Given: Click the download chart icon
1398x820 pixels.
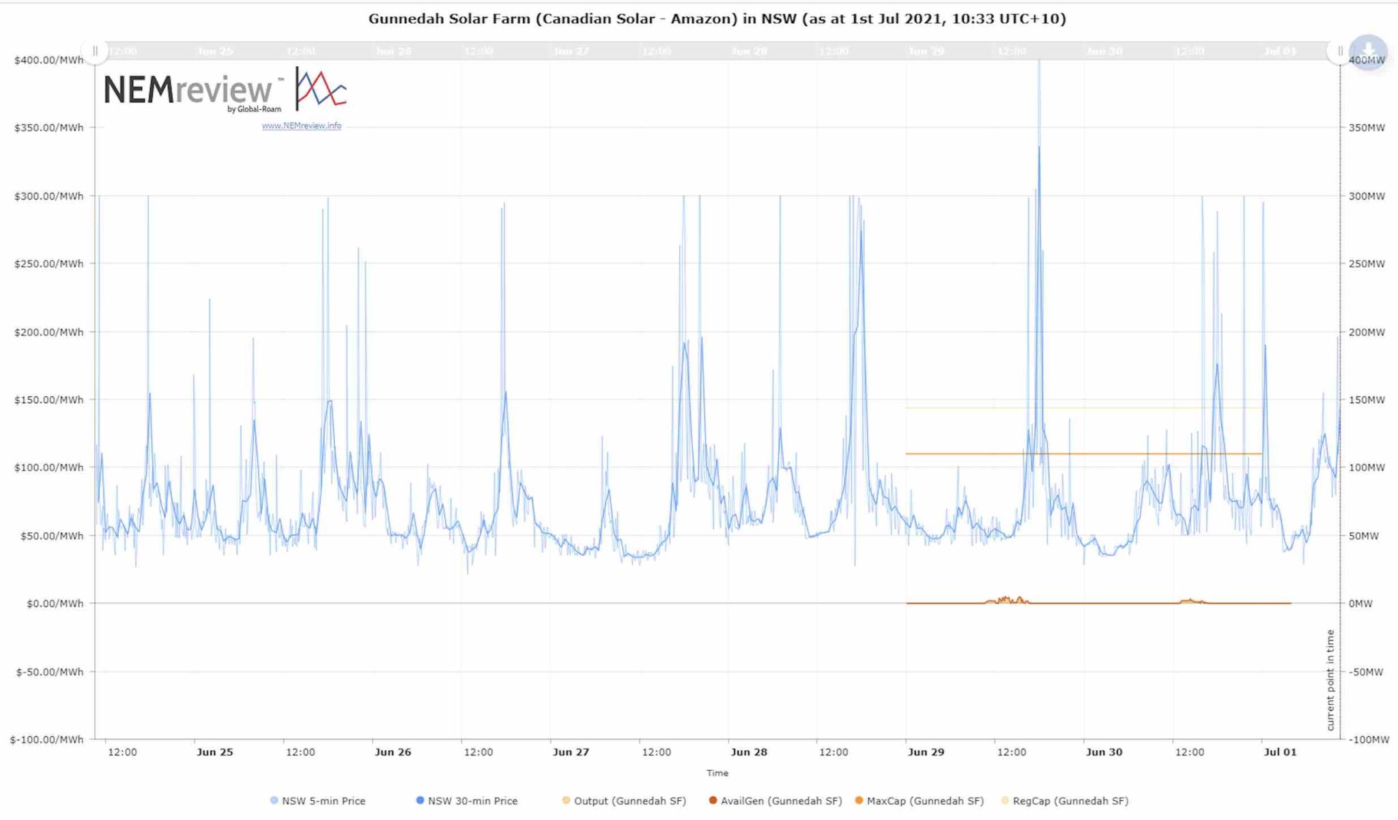Looking at the screenshot, I should pos(1368,52).
